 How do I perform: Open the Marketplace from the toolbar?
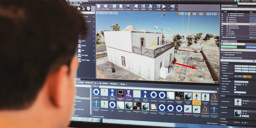[x=121, y=7]
